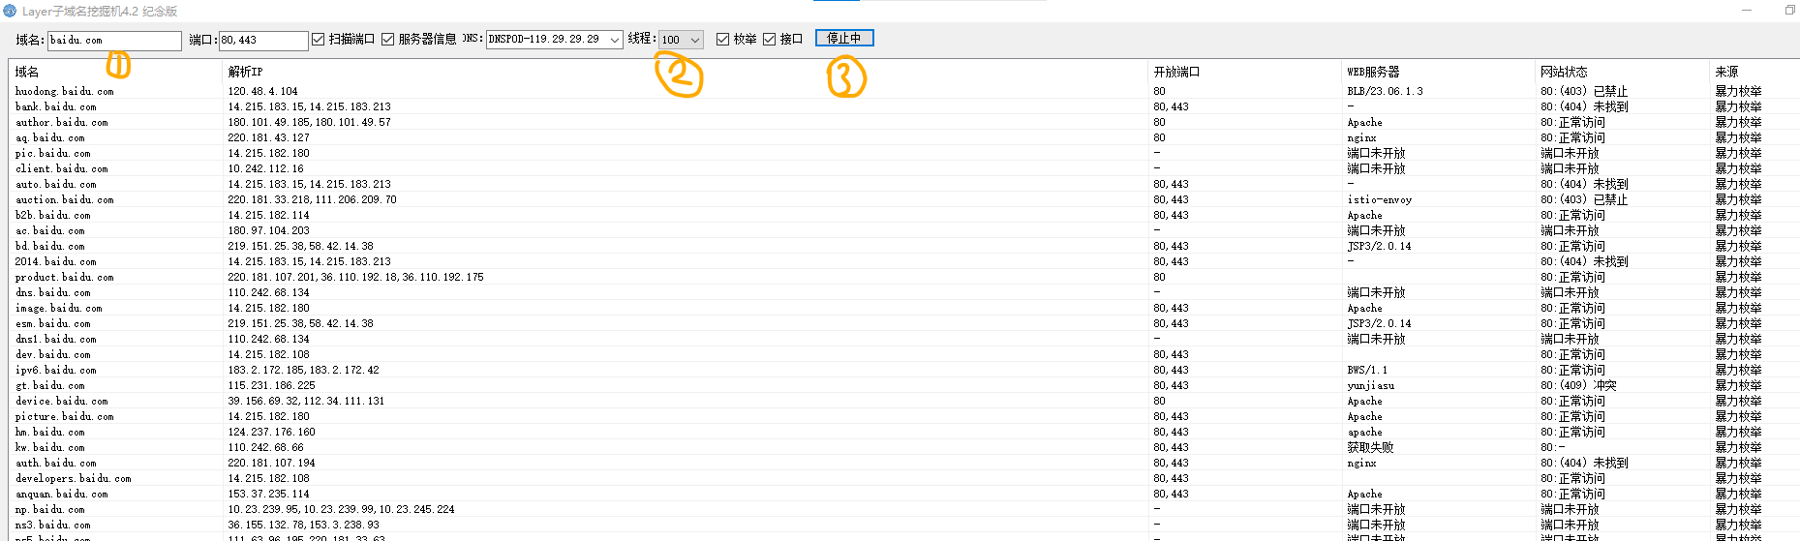Focus the 域名 input field with baidu.com
The height and width of the screenshot is (541, 1800).
pyautogui.click(x=114, y=41)
